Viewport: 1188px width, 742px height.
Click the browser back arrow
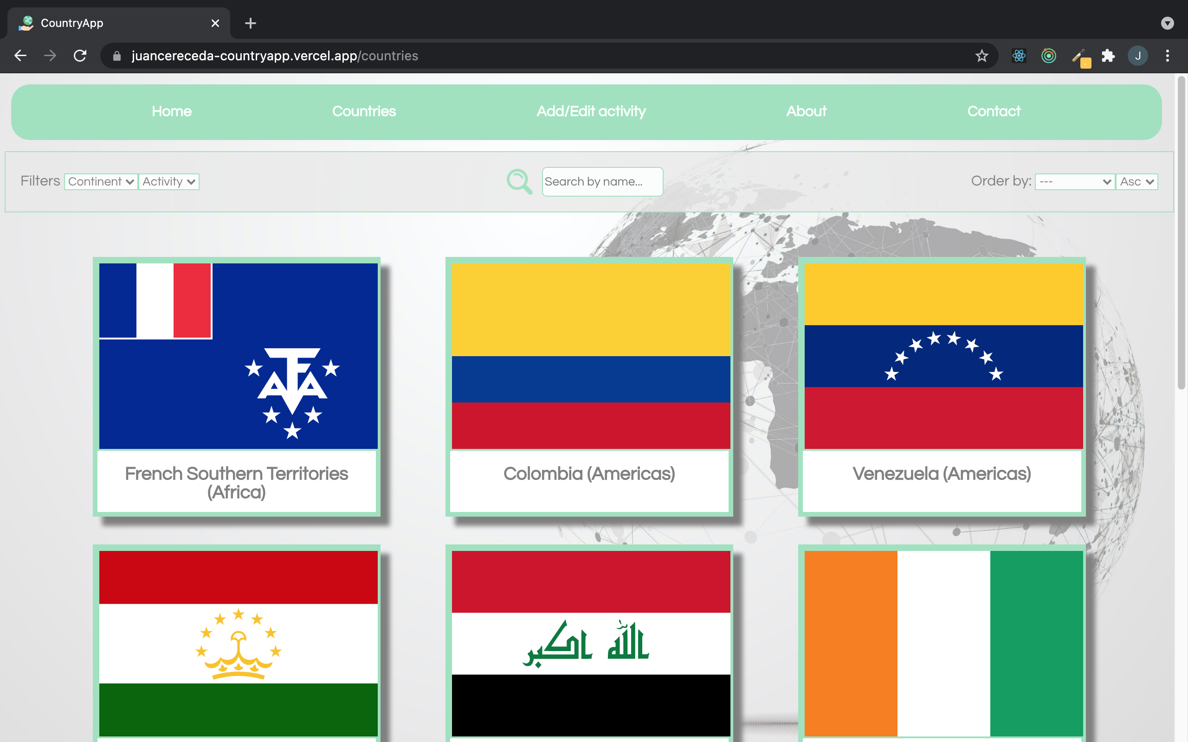[20, 56]
